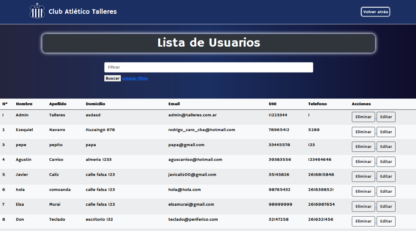Image resolution: width=416 pixels, height=231 pixels.
Task: Open Editar for pepe pepito
Action: 386,147
